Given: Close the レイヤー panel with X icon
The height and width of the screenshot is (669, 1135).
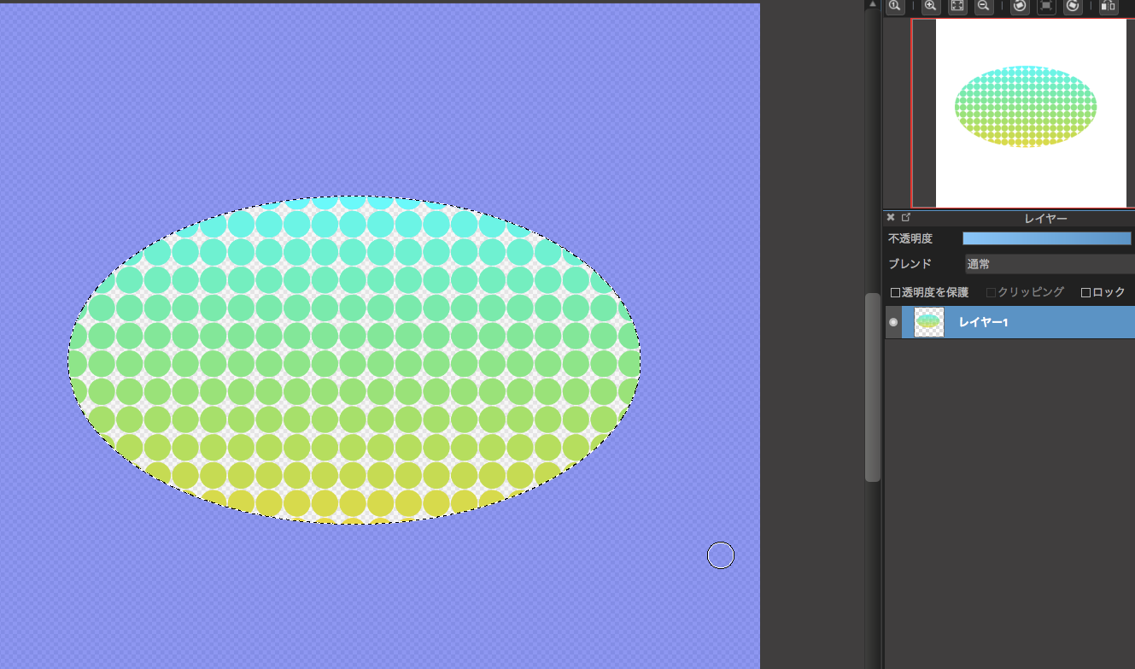Looking at the screenshot, I should 891,218.
